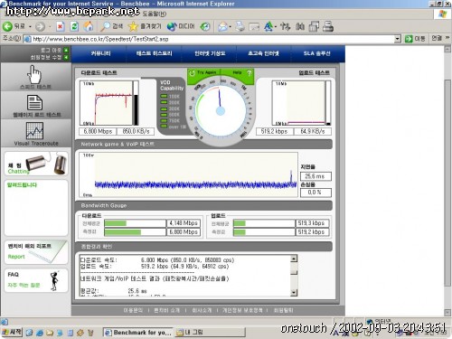Expand the Mail icon dropdown arrow
452x339 pixels.
click(231, 27)
